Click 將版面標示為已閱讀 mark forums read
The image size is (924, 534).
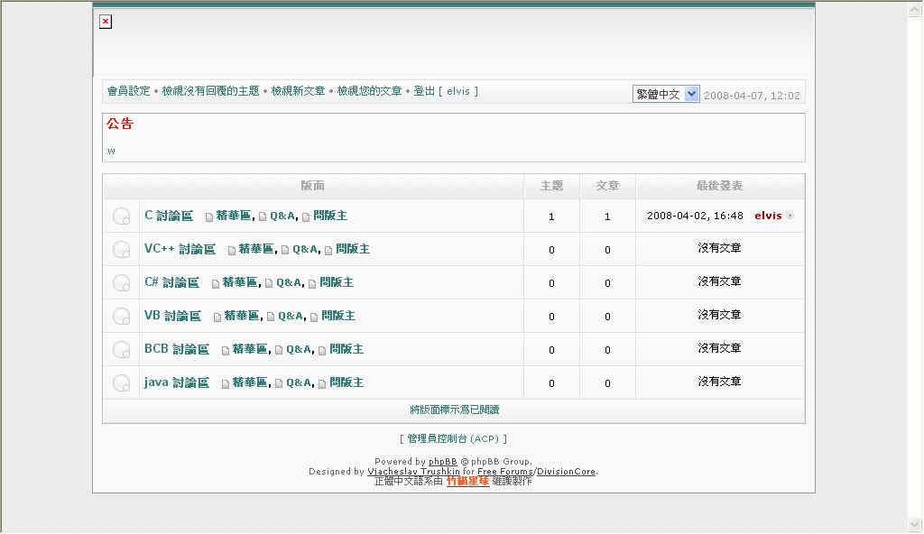[455, 410]
